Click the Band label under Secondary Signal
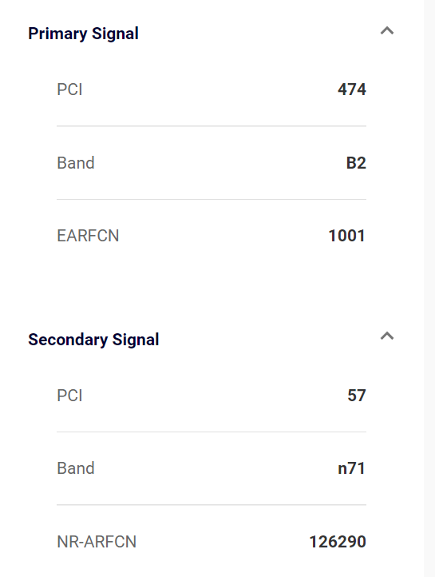The width and height of the screenshot is (435, 577). click(76, 468)
